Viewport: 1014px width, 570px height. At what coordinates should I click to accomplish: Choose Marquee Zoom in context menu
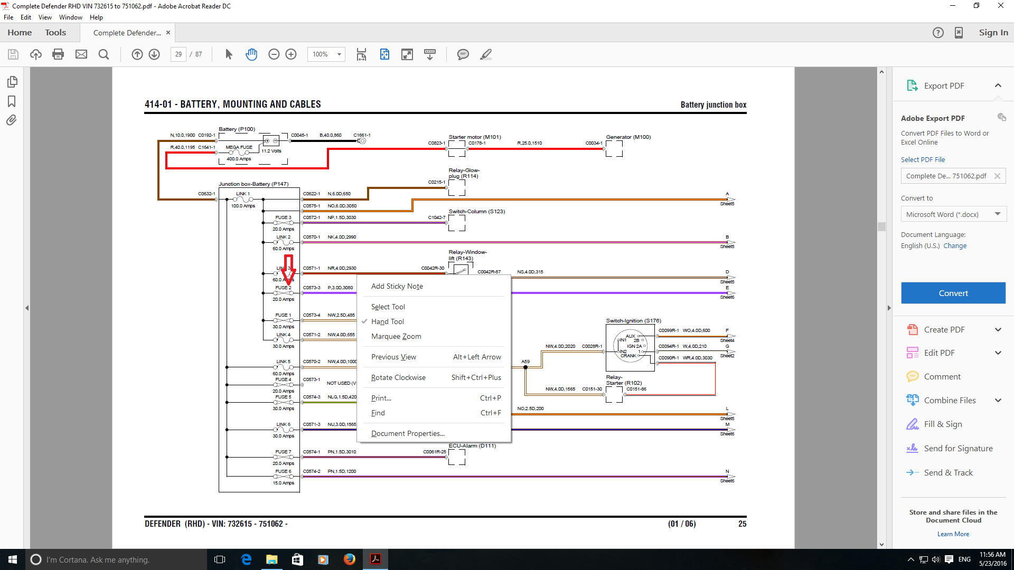[x=434, y=336]
